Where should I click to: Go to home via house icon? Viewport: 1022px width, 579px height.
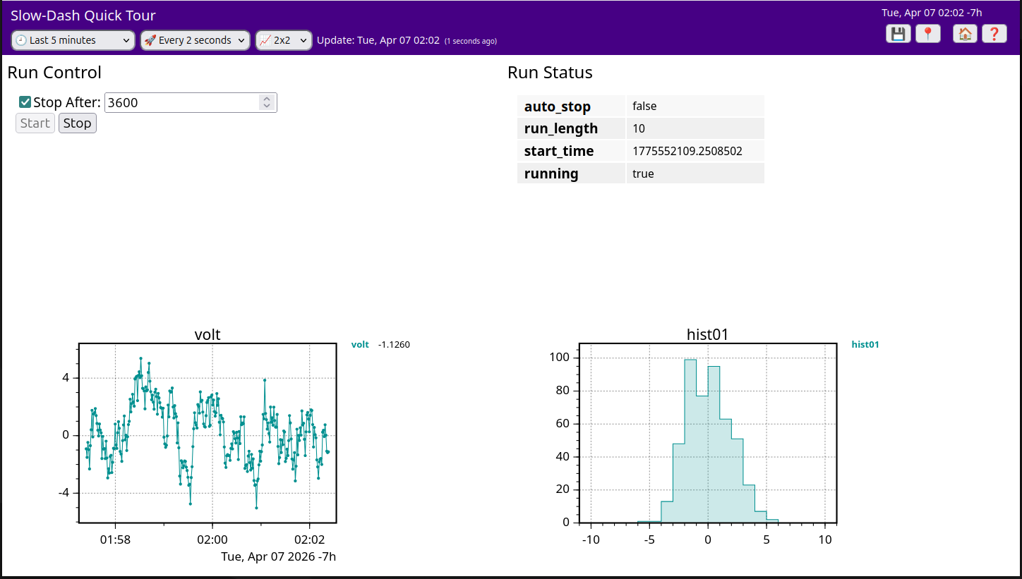pyautogui.click(x=965, y=34)
